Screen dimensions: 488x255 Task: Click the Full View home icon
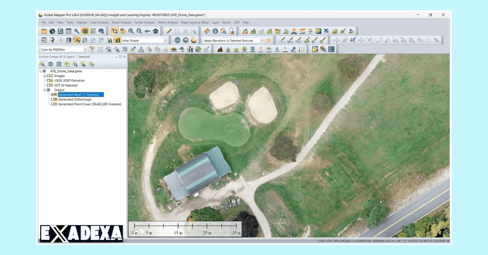pyautogui.click(x=155, y=31)
